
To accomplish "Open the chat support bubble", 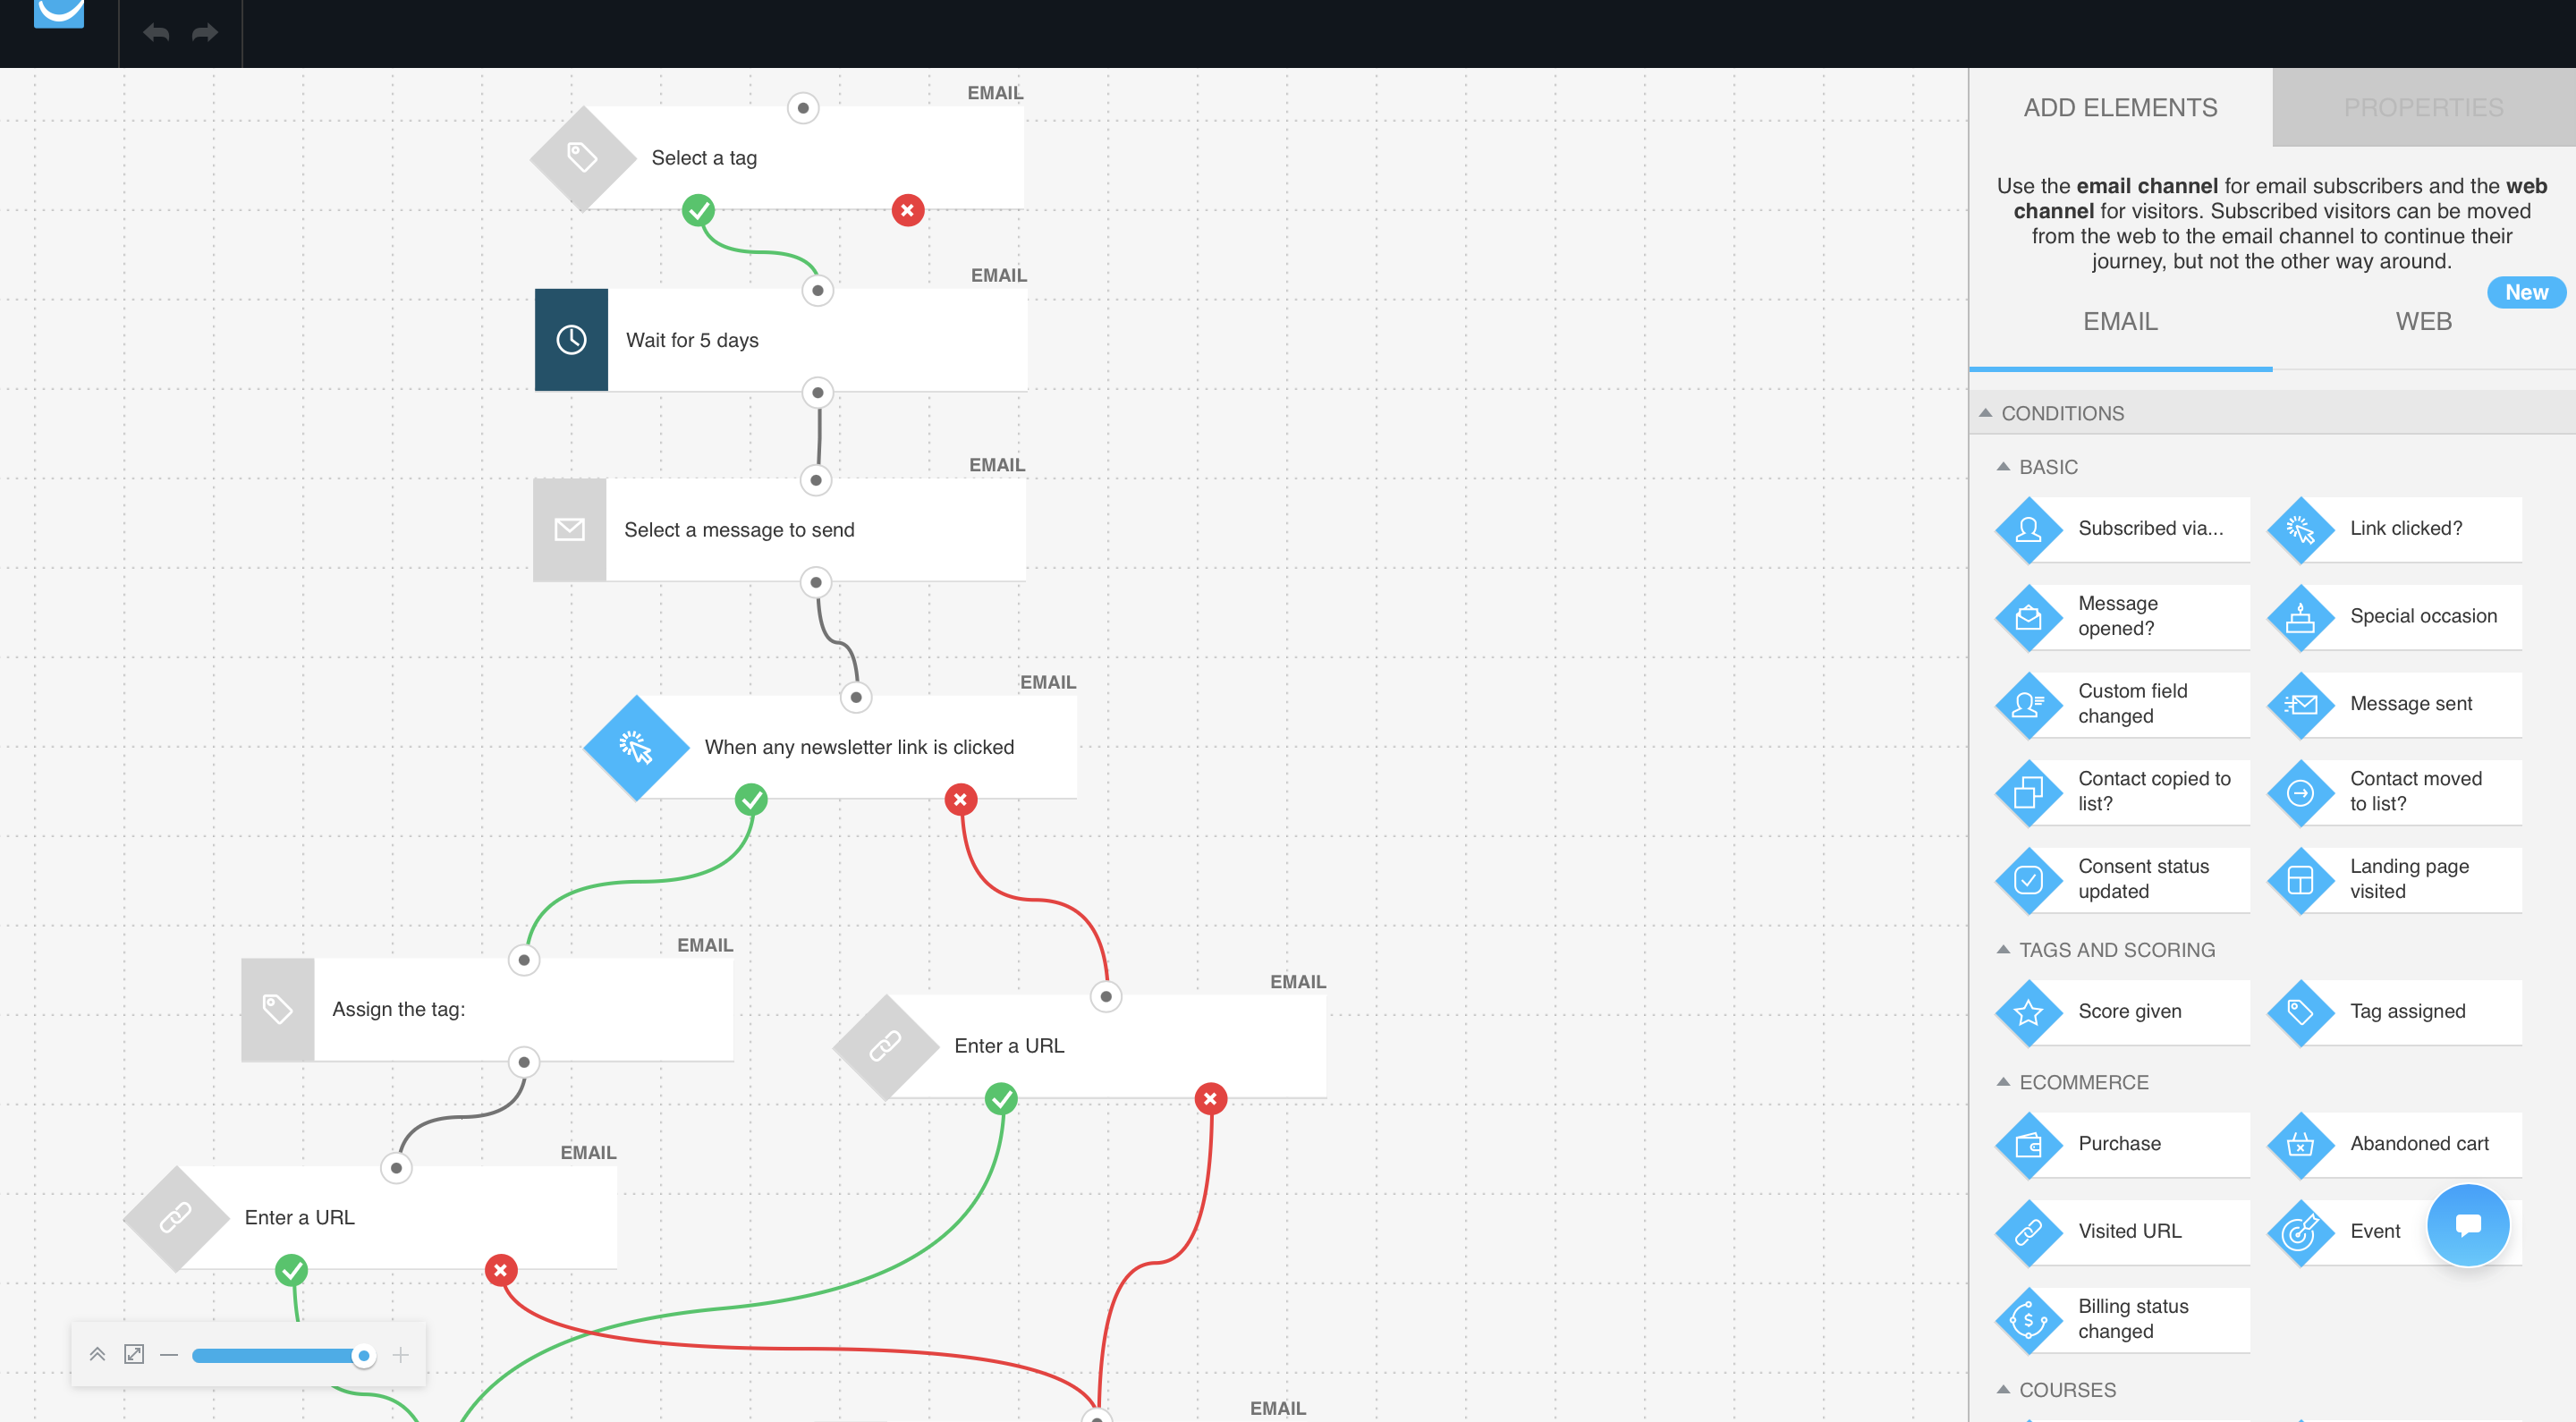I will tap(2468, 1225).
